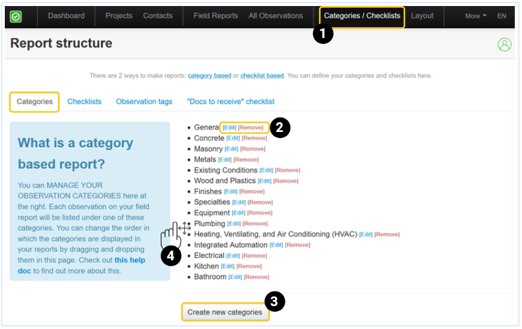
Task: Switch to the Checklists tab
Action: click(84, 102)
